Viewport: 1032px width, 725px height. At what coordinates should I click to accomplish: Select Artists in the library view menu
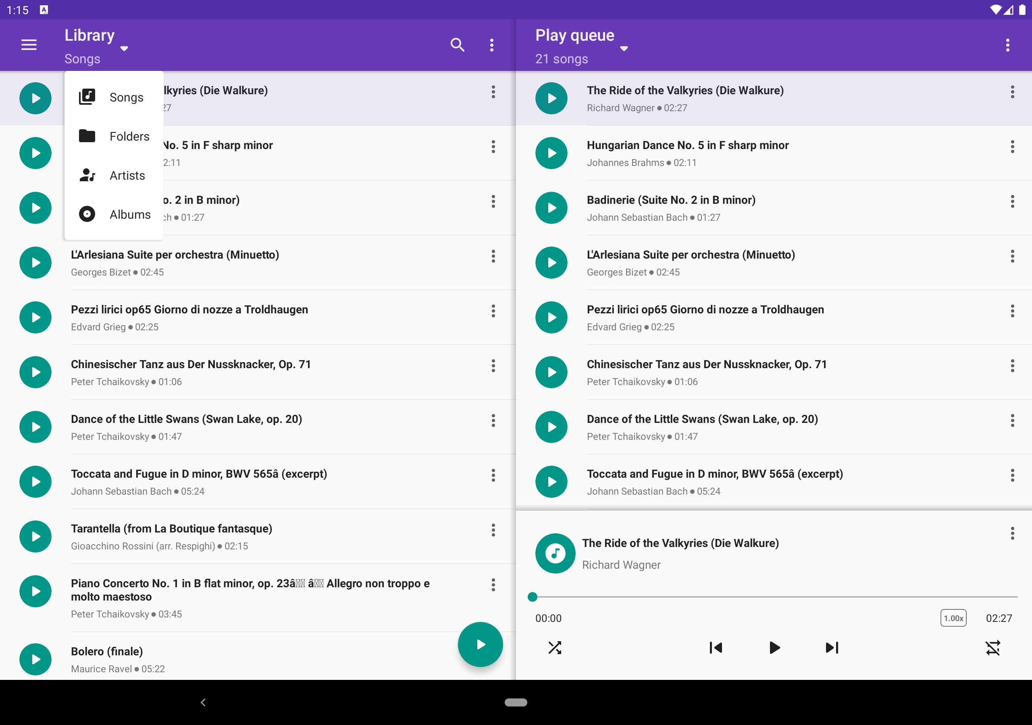tap(114, 175)
